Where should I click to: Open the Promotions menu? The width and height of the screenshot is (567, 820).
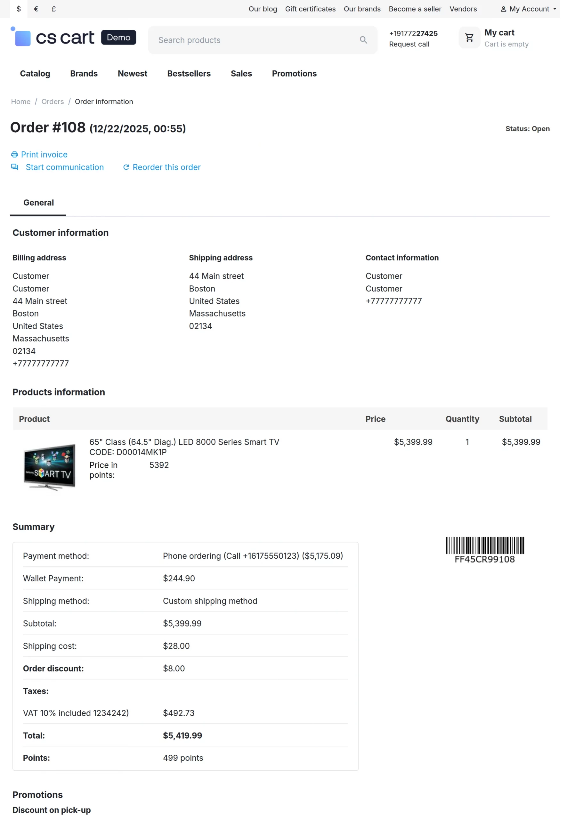pyautogui.click(x=294, y=74)
